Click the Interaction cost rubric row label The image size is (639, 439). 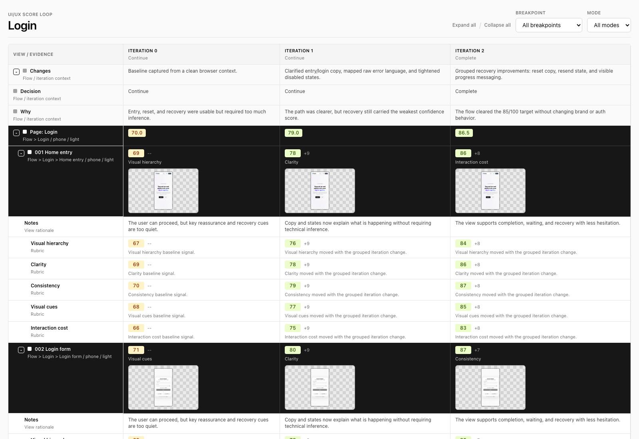[x=49, y=328]
